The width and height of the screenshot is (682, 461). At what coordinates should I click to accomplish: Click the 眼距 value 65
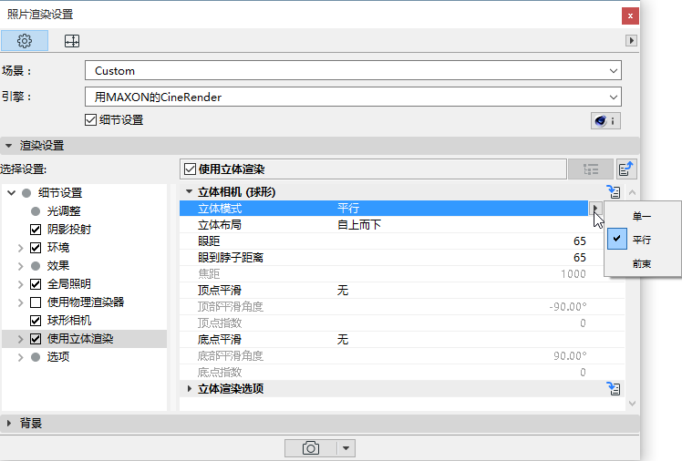click(579, 241)
